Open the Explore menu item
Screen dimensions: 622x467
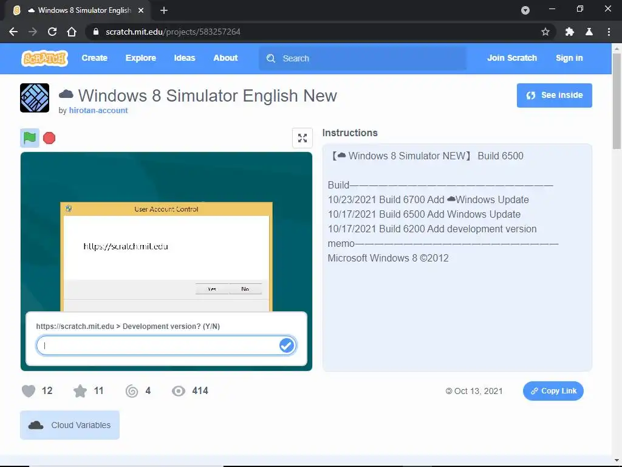pos(141,58)
